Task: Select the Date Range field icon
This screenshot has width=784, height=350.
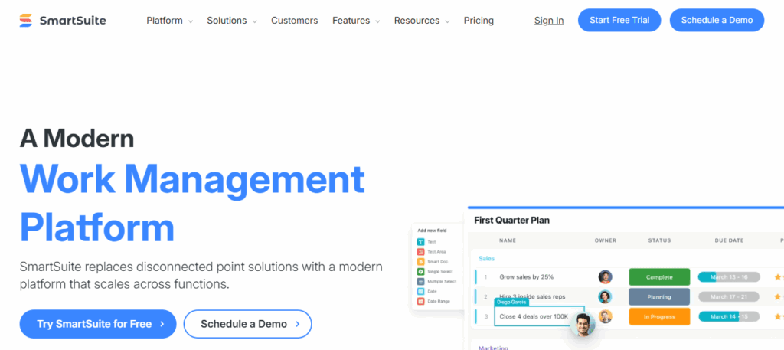Action: pos(421,301)
